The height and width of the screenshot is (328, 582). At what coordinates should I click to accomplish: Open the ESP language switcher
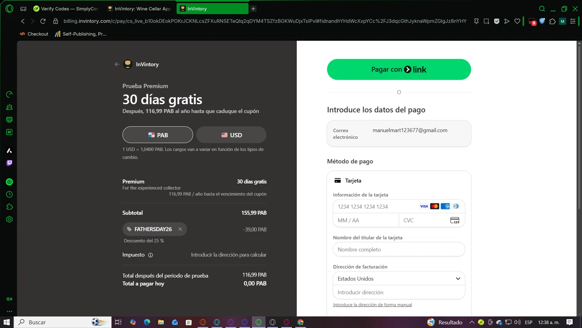[528, 322]
